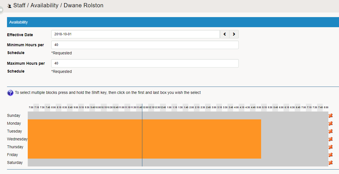Edit the Maximum Hours per Schedule field
The height and width of the screenshot is (174, 339).
click(145, 63)
